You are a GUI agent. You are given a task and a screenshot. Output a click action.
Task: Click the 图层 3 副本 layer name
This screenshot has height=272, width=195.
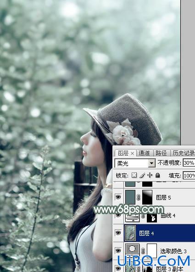coord(169,269)
